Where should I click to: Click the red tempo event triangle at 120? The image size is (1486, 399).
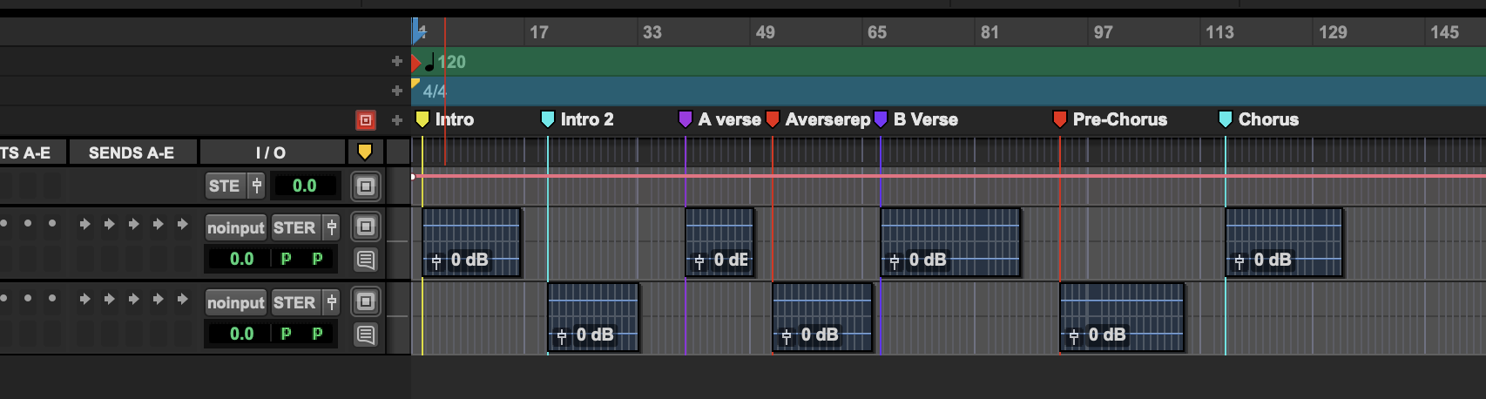[x=416, y=62]
